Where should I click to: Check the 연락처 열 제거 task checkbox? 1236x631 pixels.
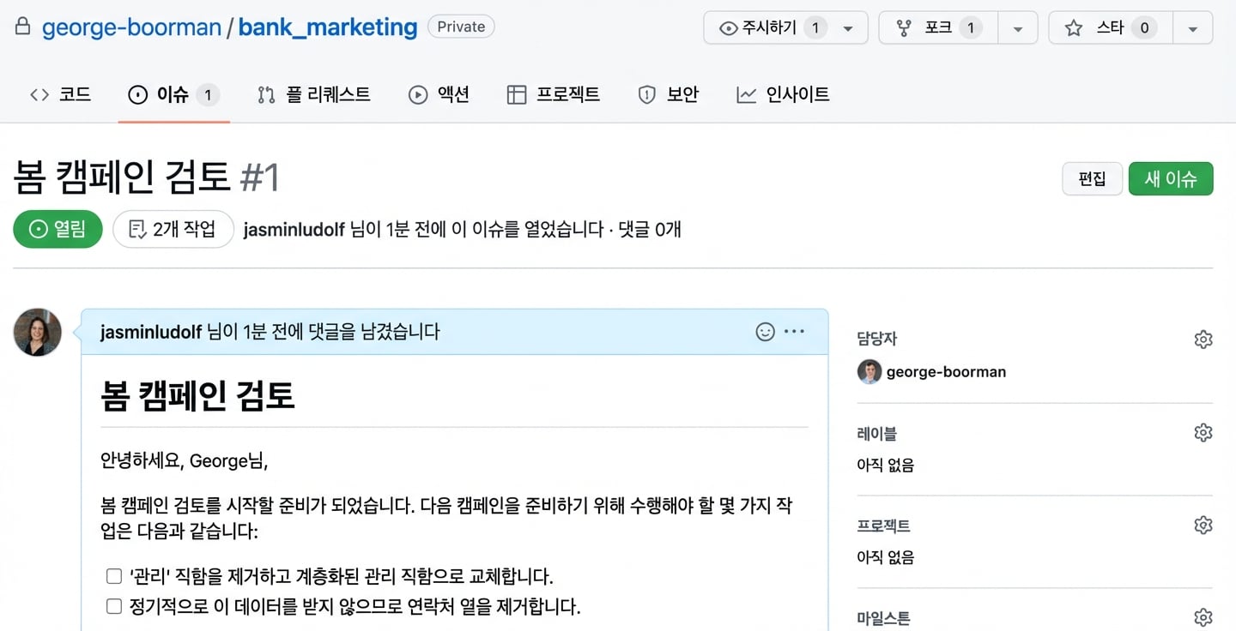[114, 607]
